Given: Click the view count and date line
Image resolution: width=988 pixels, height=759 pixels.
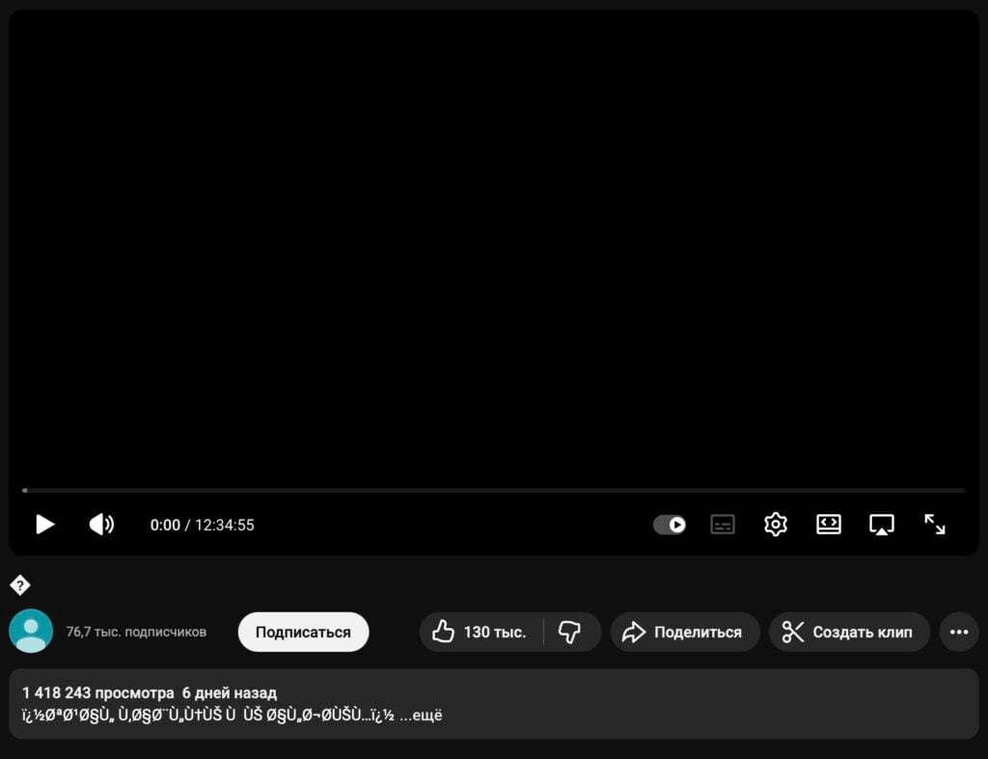Looking at the screenshot, I should click(x=150, y=693).
